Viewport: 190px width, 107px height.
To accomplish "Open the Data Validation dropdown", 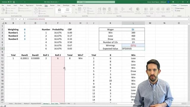I will [x=116, y=11].
